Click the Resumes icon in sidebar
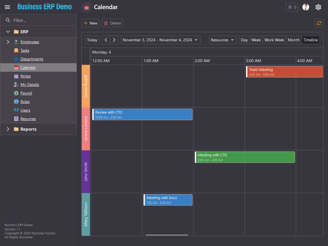This screenshot has height=246, width=328. click(16, 119)
